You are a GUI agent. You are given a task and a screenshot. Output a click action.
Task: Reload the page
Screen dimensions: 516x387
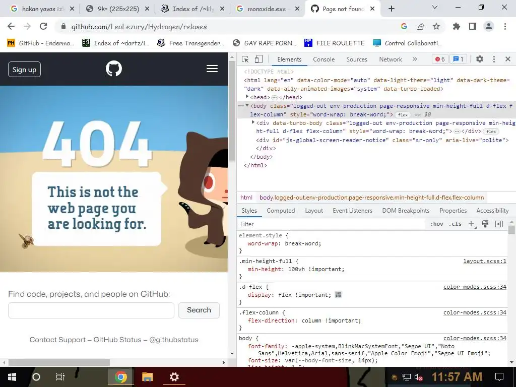point(43,27)
